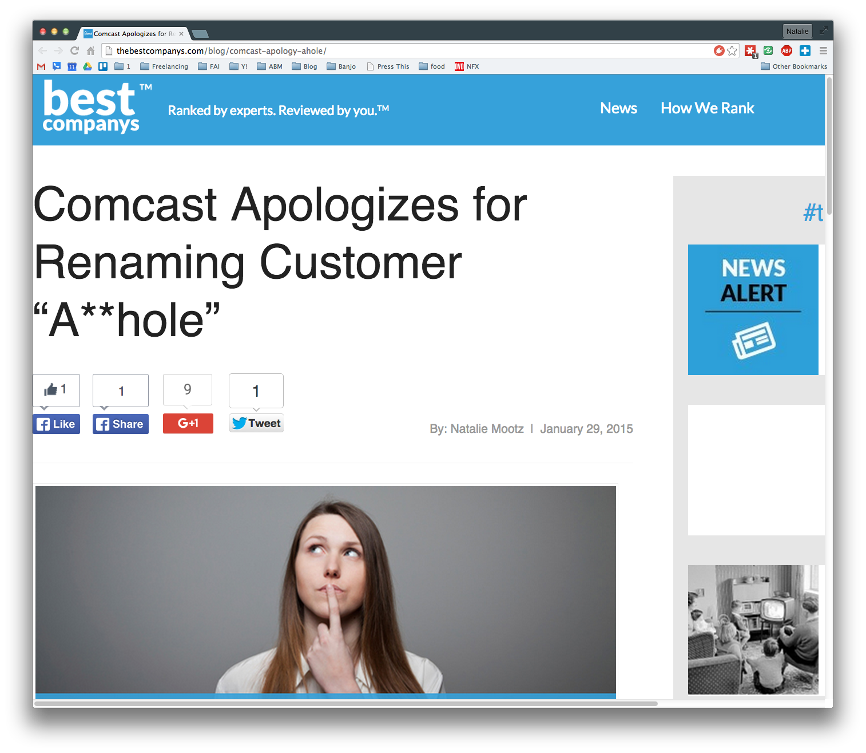Image resolution: width=866 pixels, height=753 pixels.
Task: Open the News navigation link
Action: (x=618, y=108)
